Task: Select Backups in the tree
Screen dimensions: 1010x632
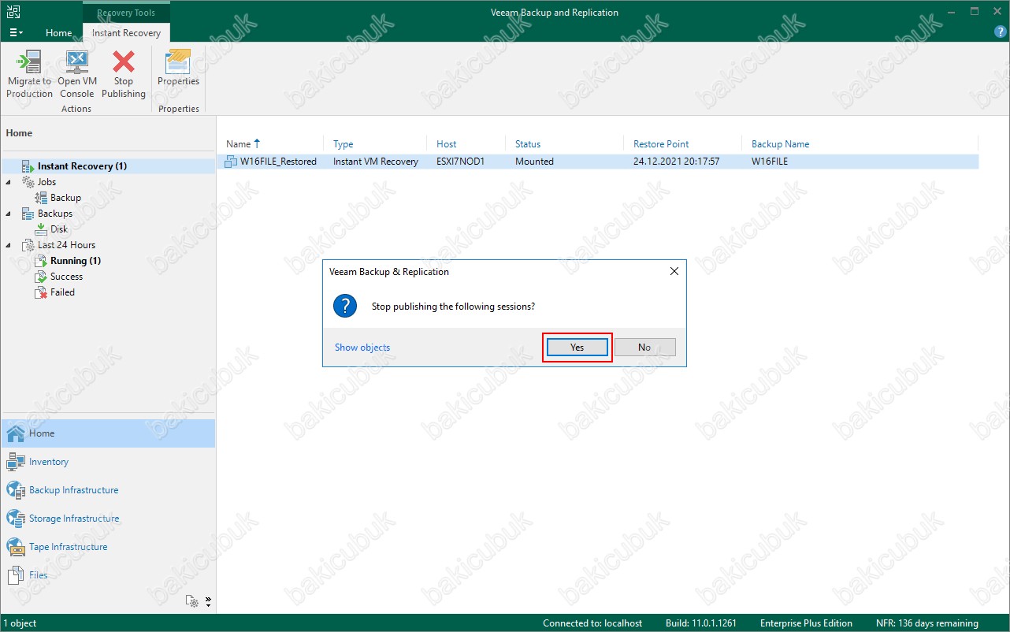Action: click(x=55, y=214)
